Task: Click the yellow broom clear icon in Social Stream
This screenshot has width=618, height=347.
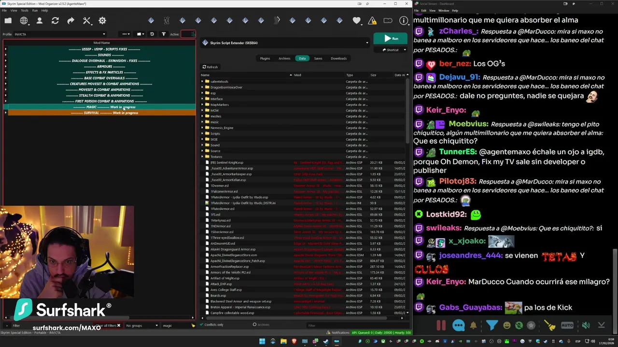Action: coord(550,325)
